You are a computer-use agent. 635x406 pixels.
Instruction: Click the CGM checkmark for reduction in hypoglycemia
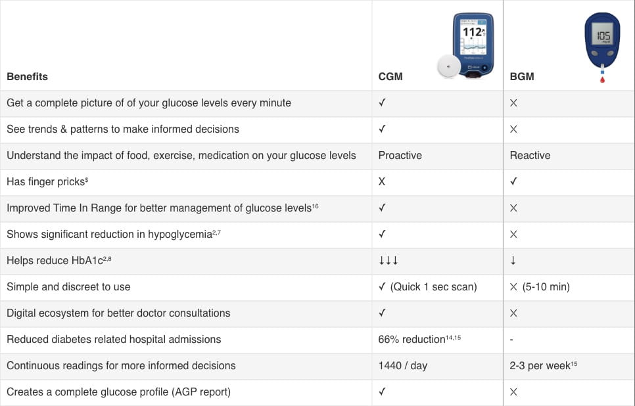[x=382, y=234]
